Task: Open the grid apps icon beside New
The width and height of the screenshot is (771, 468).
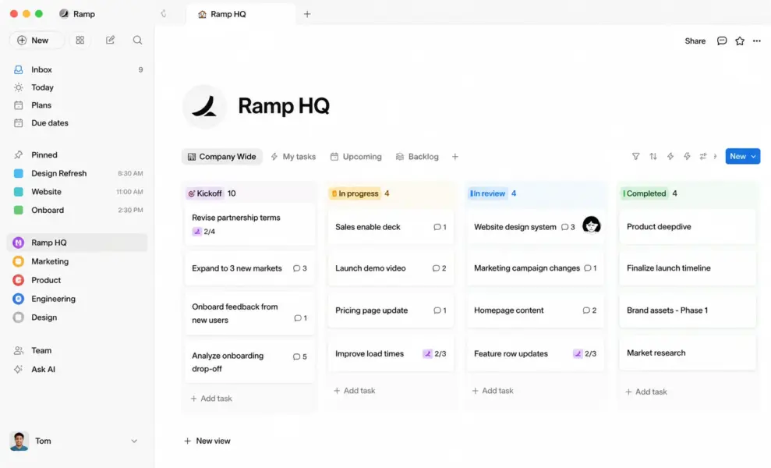Action: (x=80, y=41)
